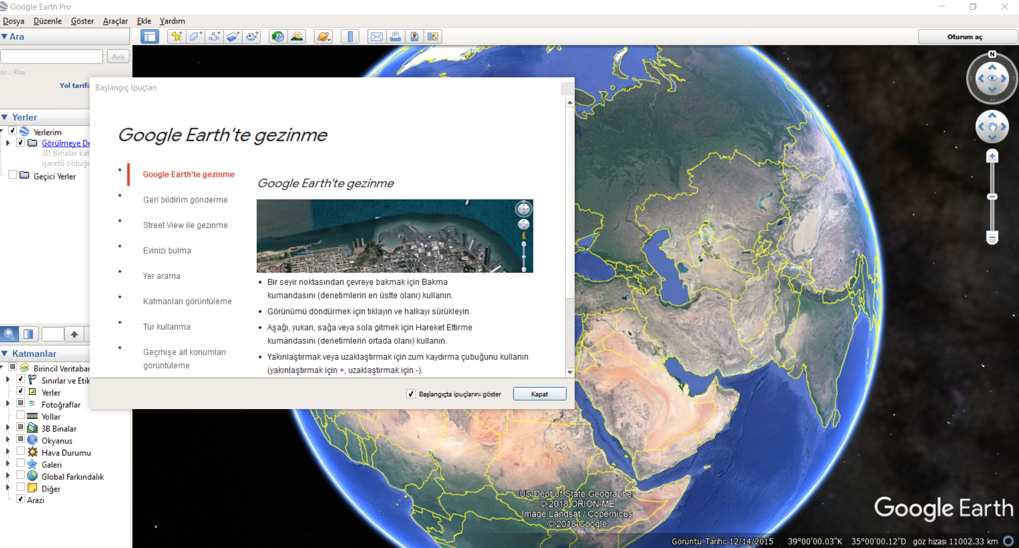
Task: Toggle the 3B Binalar layer checkbox
Action: click(21, 427)
